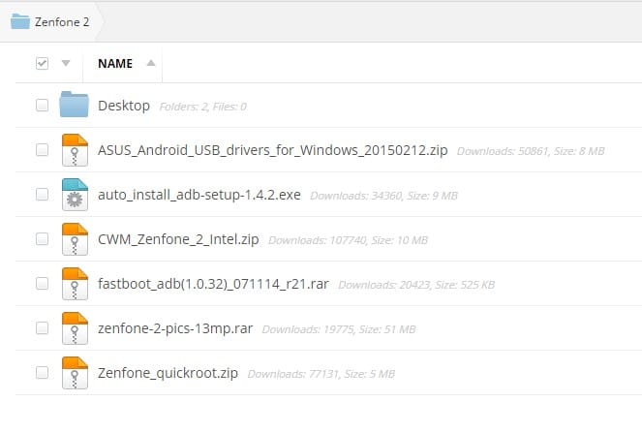
Task: Tick checkbox for CWM_Zenfone_2_Intel.zip
Action: pos(42,239)
